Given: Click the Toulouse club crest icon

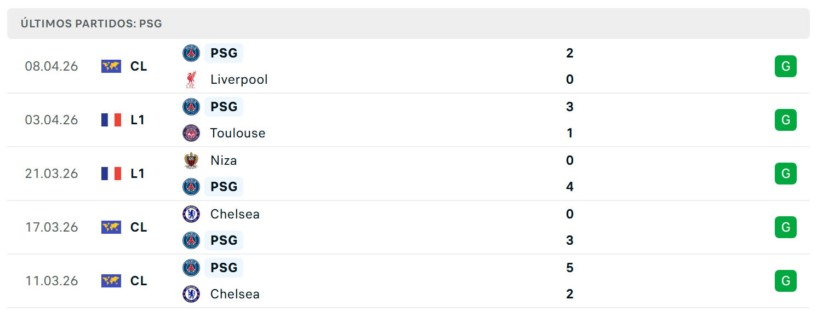Looking at the screenshot, I should tap(191, 133).
